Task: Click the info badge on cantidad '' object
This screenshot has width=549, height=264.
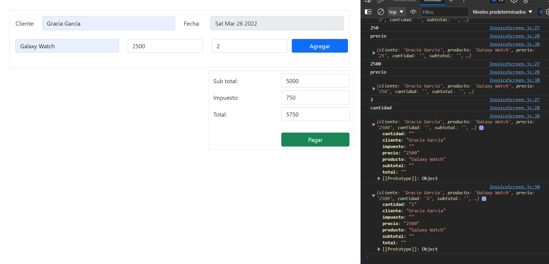Action: coord(482,128)
